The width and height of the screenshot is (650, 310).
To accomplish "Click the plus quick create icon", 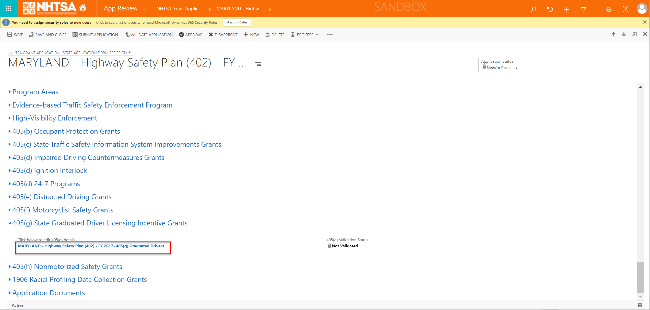I will [x=566, y=9].
